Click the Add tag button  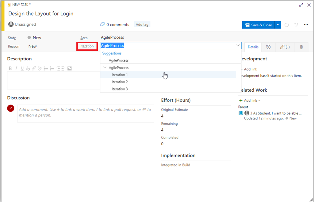tap(142, 25)
